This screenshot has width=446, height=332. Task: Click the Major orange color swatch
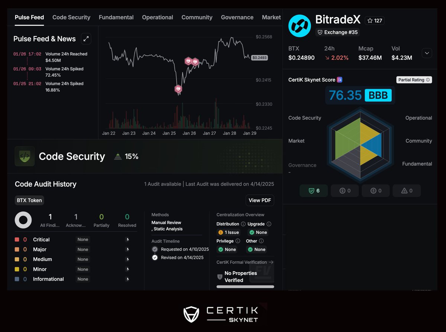(x=17, y=249)
